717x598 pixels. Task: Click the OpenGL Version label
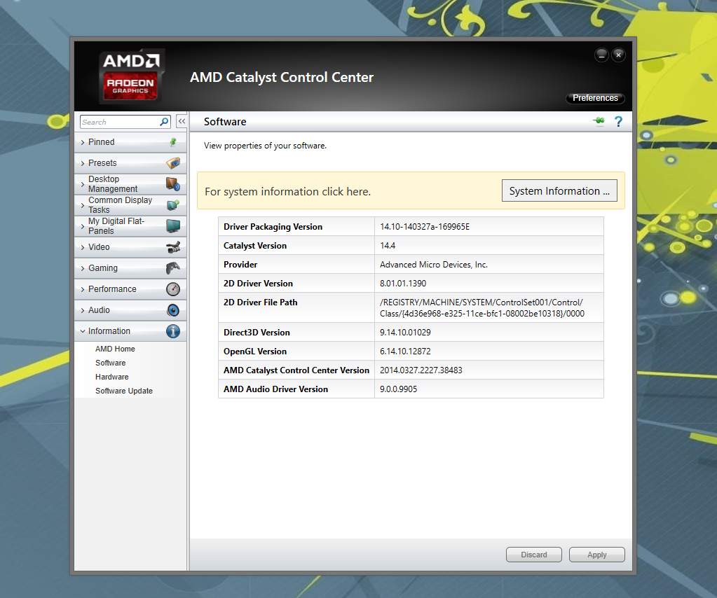click(254, 352)
